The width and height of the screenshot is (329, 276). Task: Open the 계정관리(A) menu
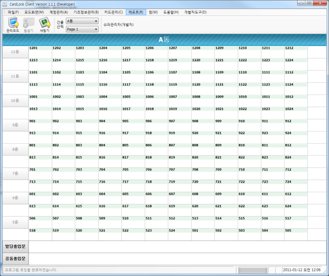tap(59, 12)
